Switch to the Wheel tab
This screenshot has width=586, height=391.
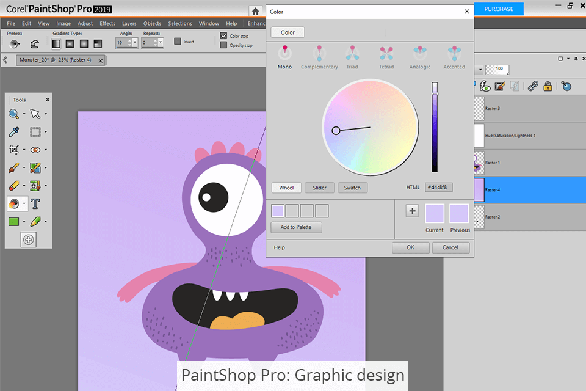(286, 188)
